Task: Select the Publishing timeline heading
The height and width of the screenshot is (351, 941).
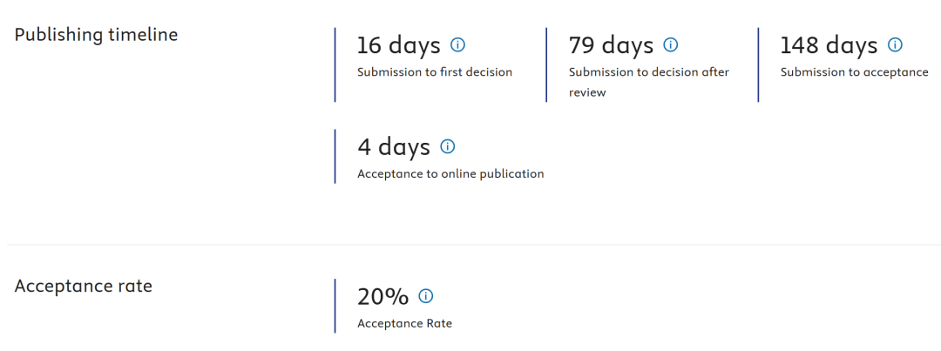Action: [x=96, y=35]
